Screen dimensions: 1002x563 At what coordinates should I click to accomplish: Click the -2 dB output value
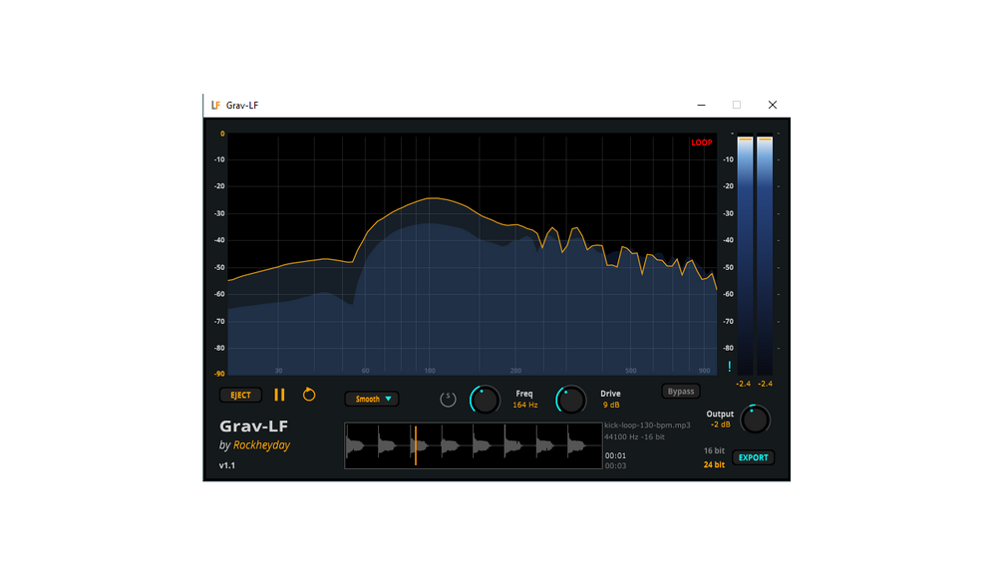tap(720, 424)
